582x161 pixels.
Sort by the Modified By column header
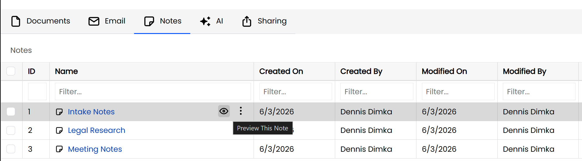pos(525,71)
